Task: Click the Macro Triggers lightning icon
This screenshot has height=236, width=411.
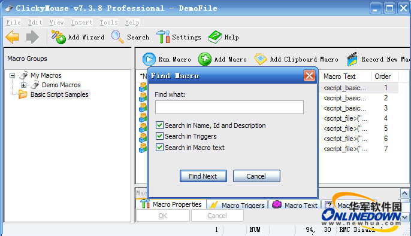Action: pos(214,205)
